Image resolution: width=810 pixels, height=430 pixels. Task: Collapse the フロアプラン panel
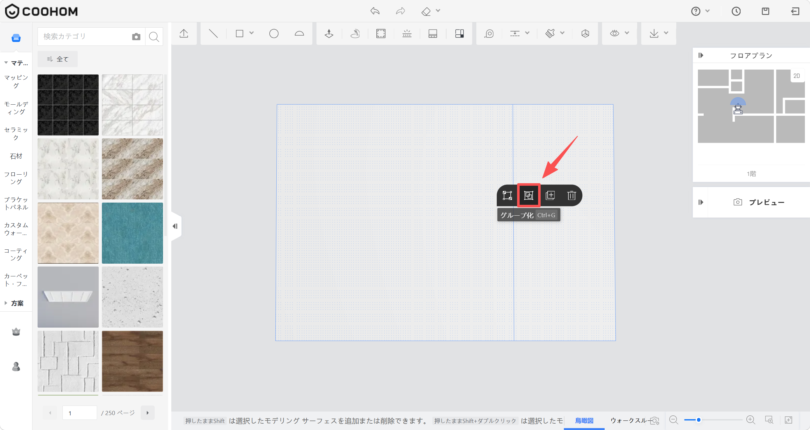pos(701,55)
